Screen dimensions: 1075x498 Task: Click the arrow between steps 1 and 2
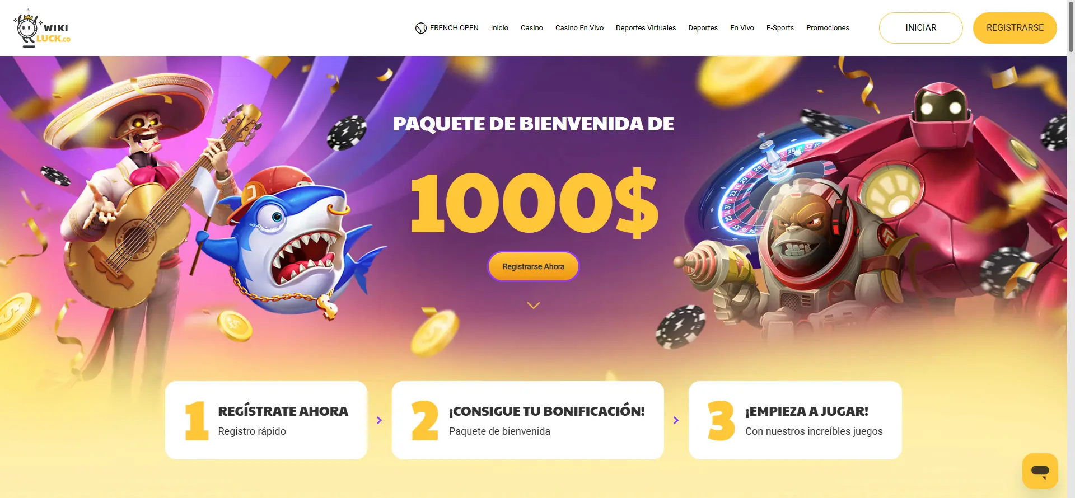[x=379, y=420]
